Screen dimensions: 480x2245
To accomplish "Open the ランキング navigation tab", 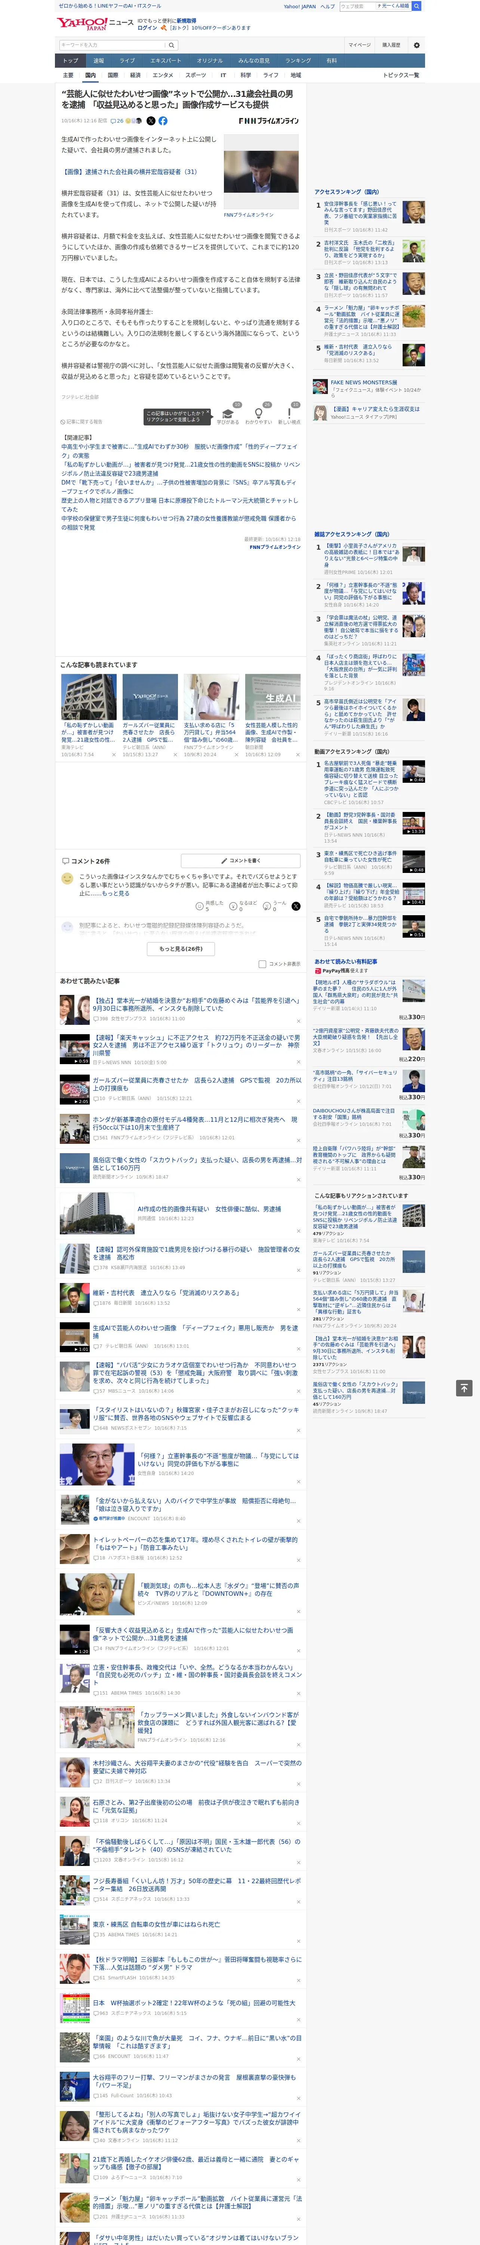I will (298, 61).
